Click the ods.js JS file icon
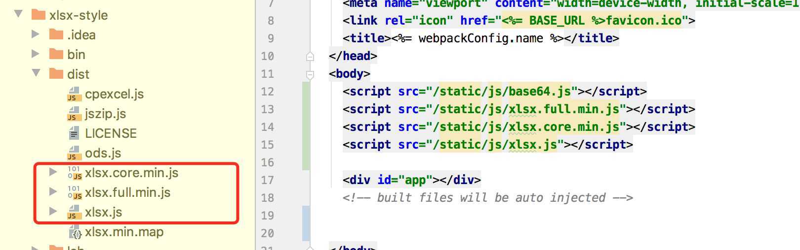 (x=74, y=153)
